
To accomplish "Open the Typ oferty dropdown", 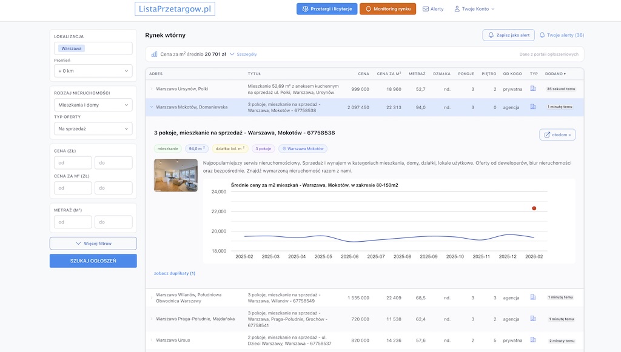I will 93,128.
